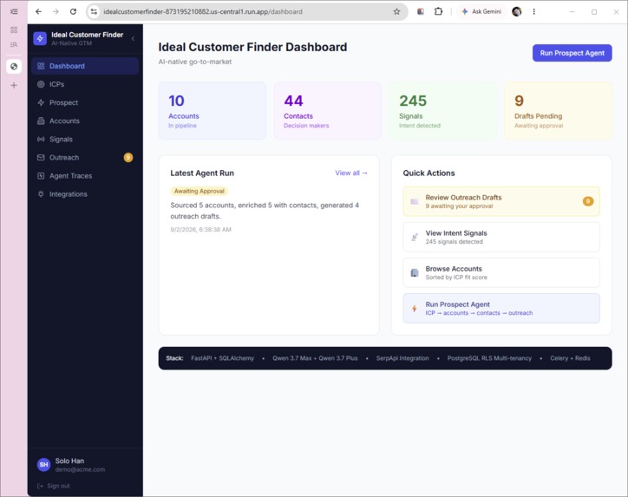Click the Integrations plug icon

click(41, 194)
